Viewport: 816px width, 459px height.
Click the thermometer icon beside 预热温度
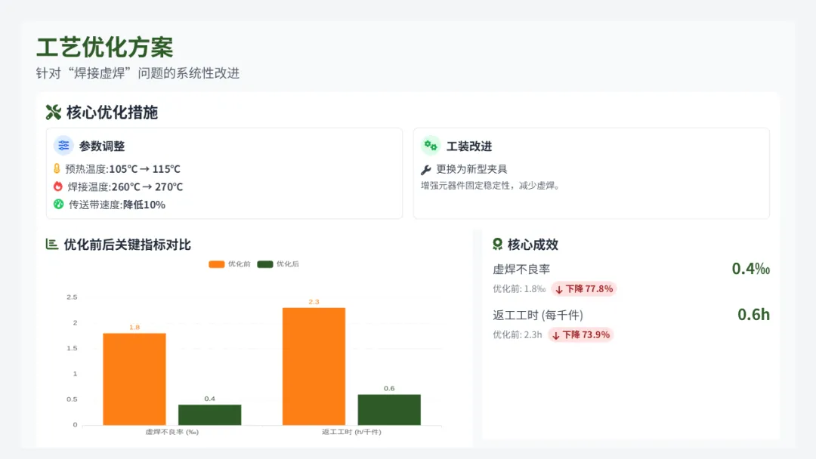pyautogui.click(x=57, y=168)
